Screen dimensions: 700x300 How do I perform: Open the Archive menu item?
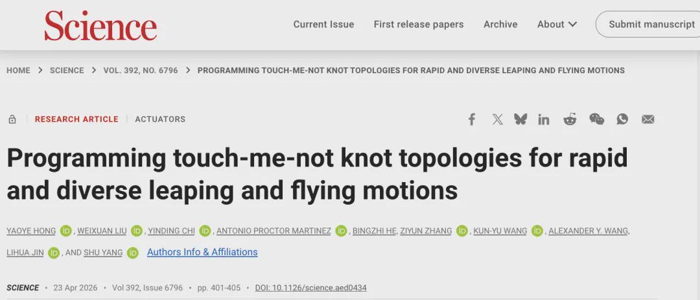pos(500,24)
